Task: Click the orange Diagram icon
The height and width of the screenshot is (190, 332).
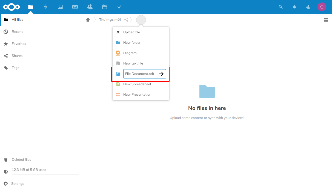Action: coord(118,53)
